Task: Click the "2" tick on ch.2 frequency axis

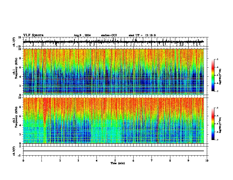Action: point(21,134)
